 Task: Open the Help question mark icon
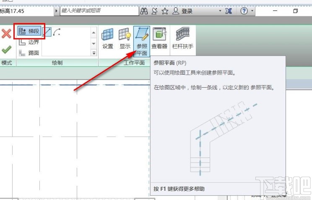coord(244,11)
